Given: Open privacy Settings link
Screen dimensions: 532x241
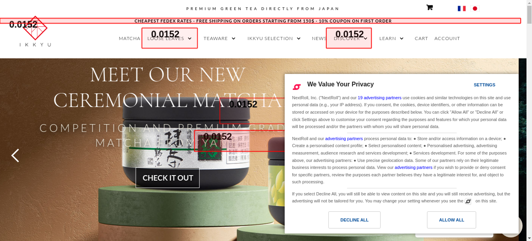Looking at the screenshot, I should (x=484, y=85).
